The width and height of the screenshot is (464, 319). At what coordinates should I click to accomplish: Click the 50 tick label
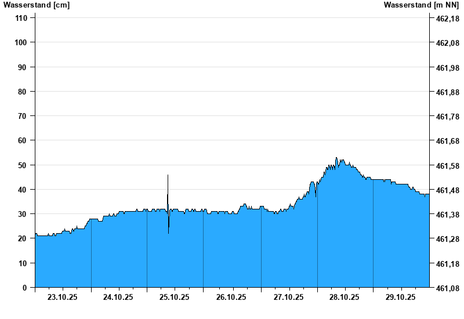(23, 165)
